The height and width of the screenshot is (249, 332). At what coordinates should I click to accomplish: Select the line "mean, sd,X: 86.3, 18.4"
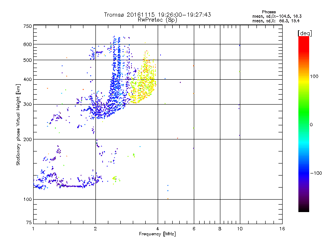[276, 21]
